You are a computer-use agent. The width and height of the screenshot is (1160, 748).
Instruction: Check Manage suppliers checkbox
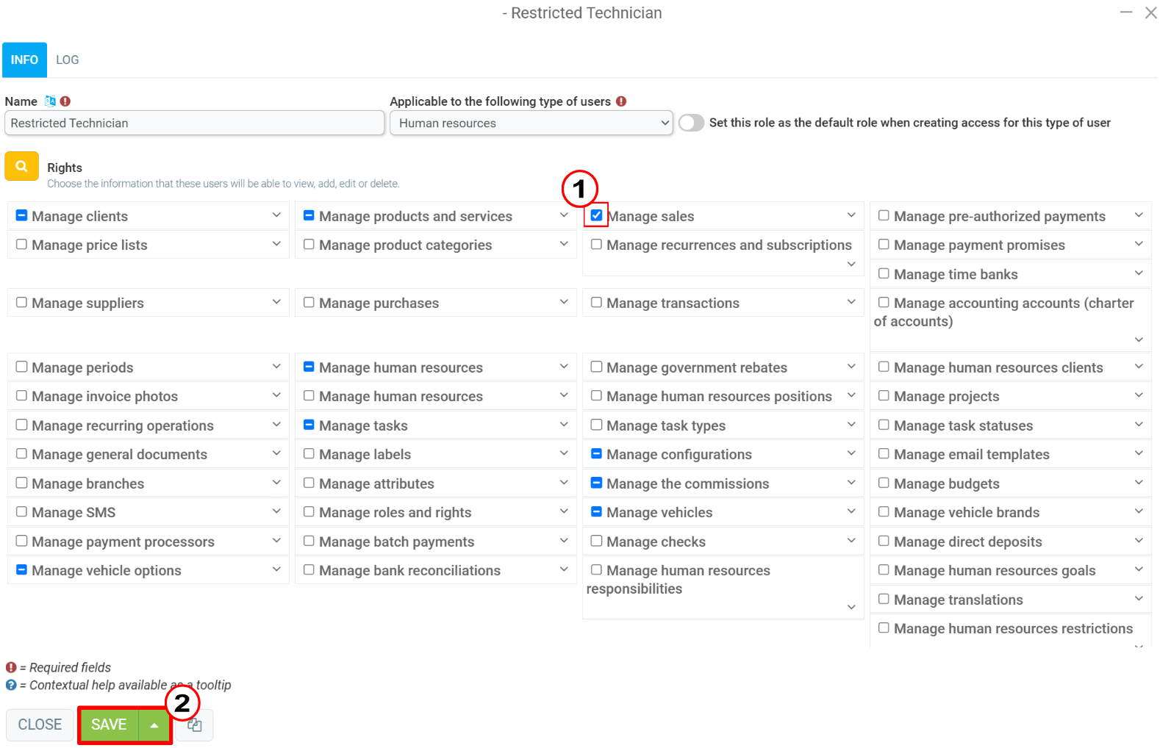click(x=21, y=302)
